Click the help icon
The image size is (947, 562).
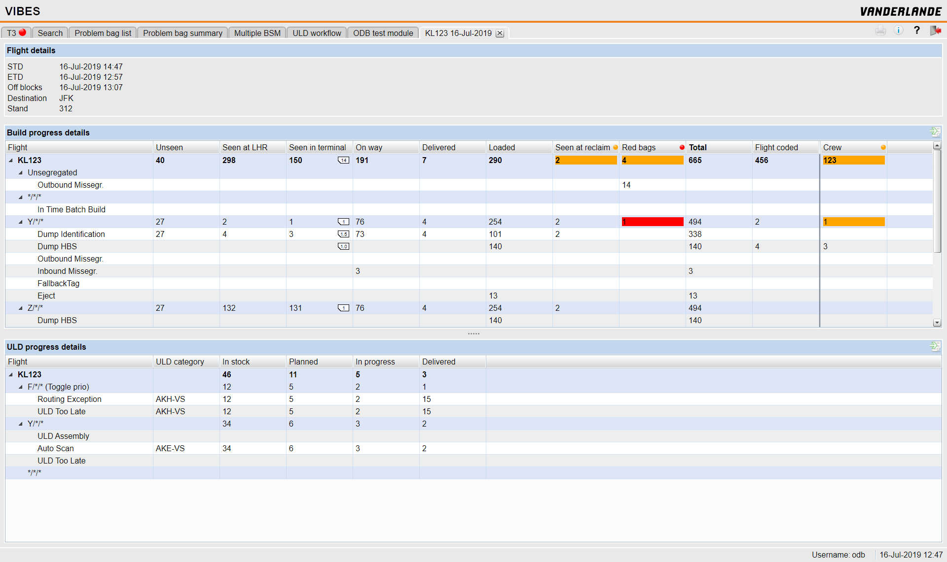point(917,30)
